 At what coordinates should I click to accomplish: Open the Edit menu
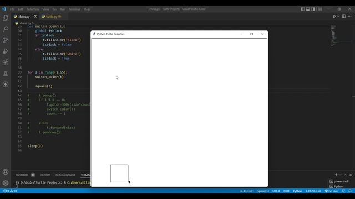tap(21, 9)
